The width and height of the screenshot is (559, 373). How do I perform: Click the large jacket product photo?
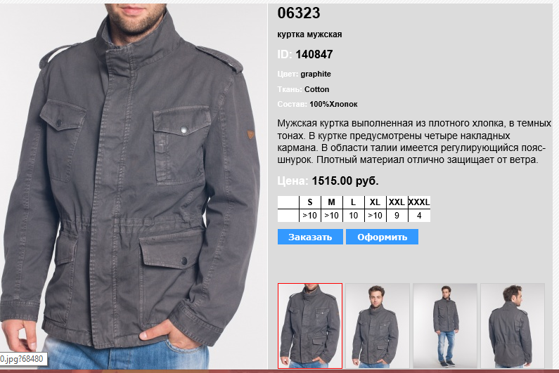134,186
